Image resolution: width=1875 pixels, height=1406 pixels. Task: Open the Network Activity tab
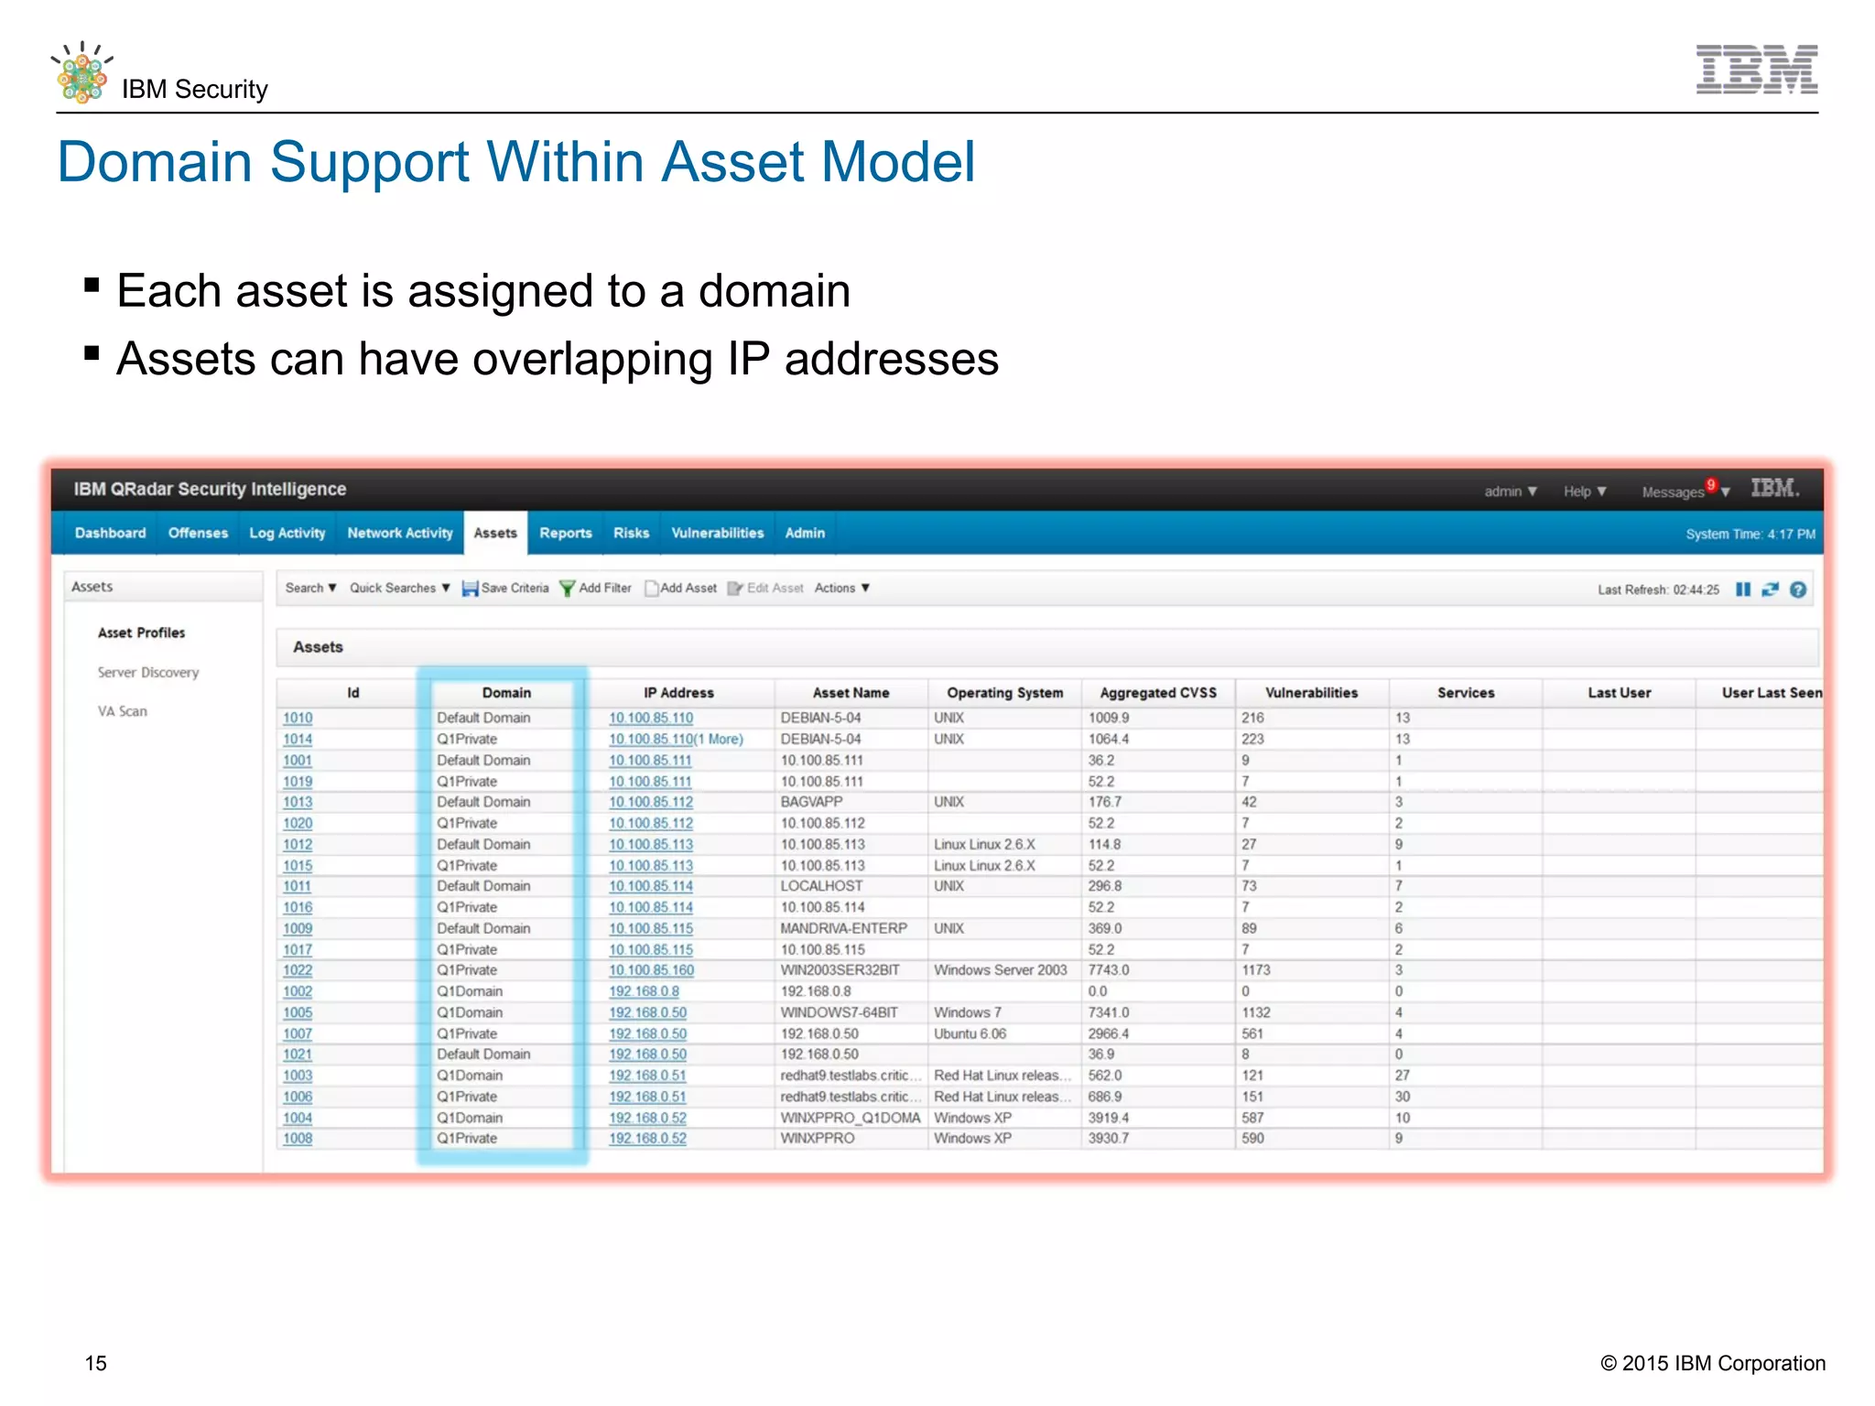pos(400,533)
